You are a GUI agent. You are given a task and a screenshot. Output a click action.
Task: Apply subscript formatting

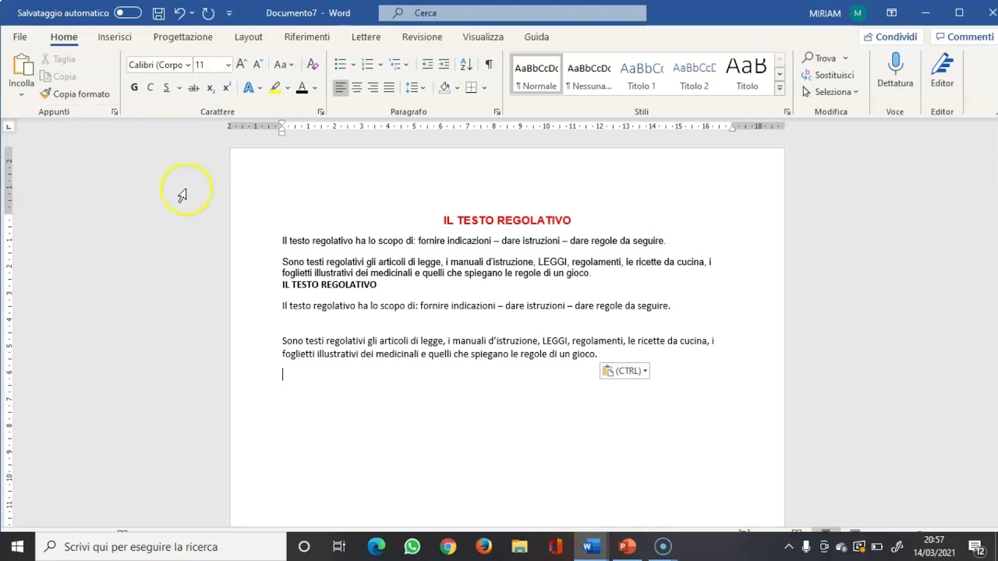click(211, 87)
